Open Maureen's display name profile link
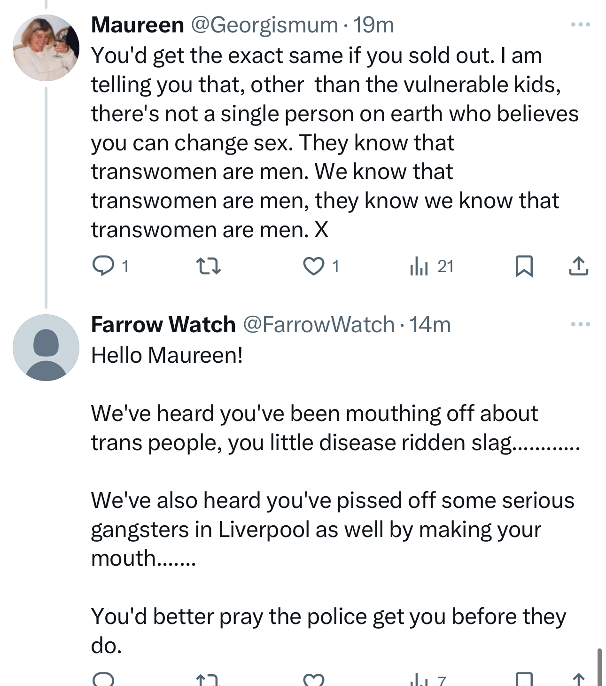Viewport: 606px width, 686px height. [x=137, y=24]
